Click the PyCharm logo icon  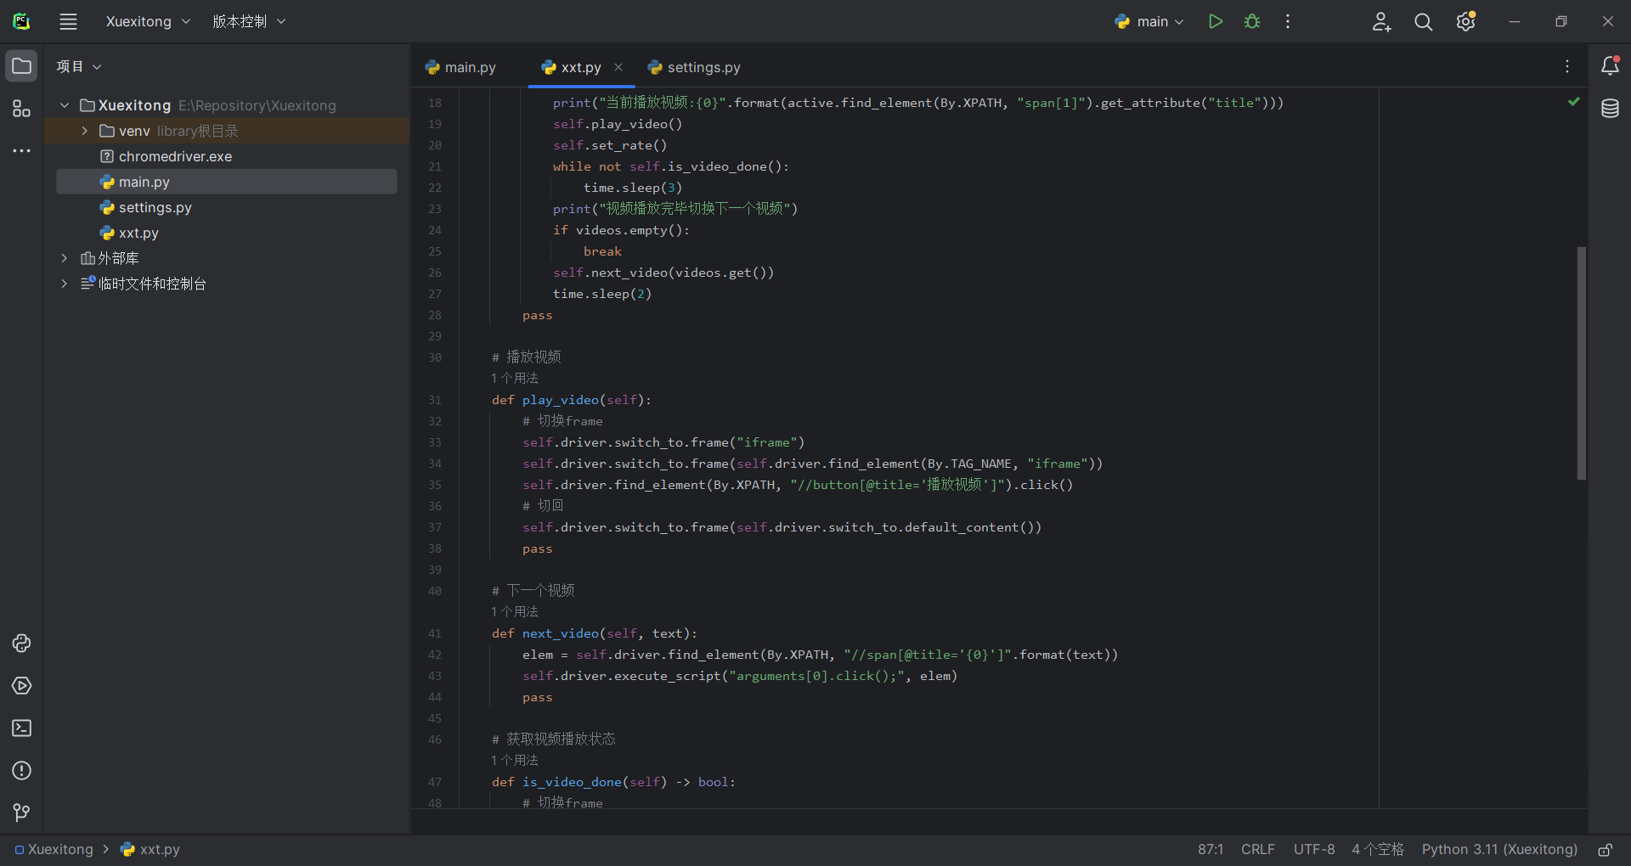coord(21,21)
